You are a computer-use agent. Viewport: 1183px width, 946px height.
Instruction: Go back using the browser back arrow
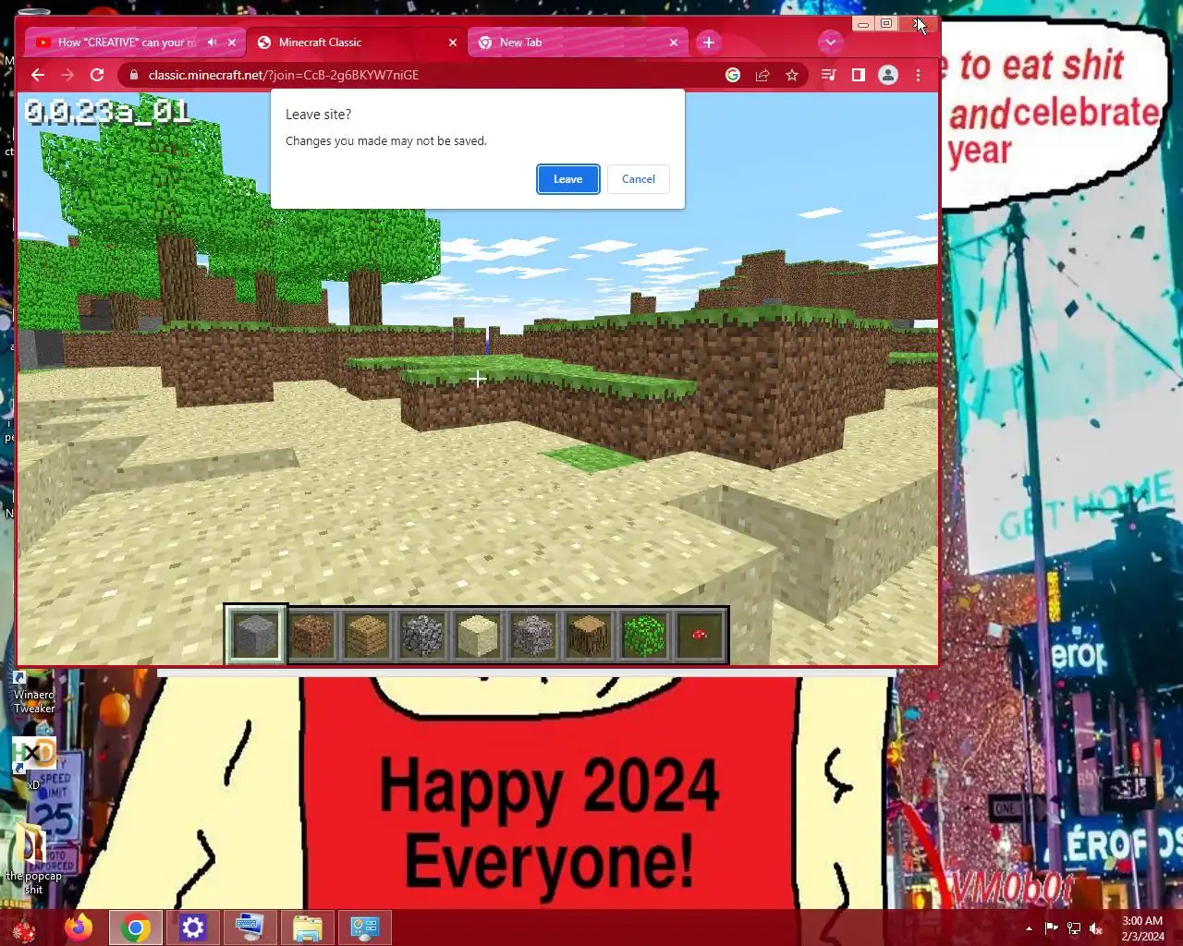(38, 75)
